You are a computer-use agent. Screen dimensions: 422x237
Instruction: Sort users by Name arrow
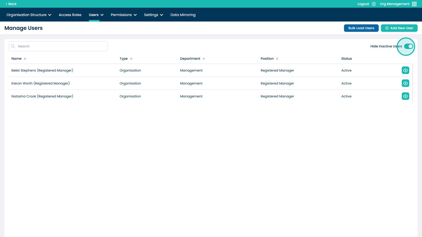pyautogui.click(x=25, y=58)
